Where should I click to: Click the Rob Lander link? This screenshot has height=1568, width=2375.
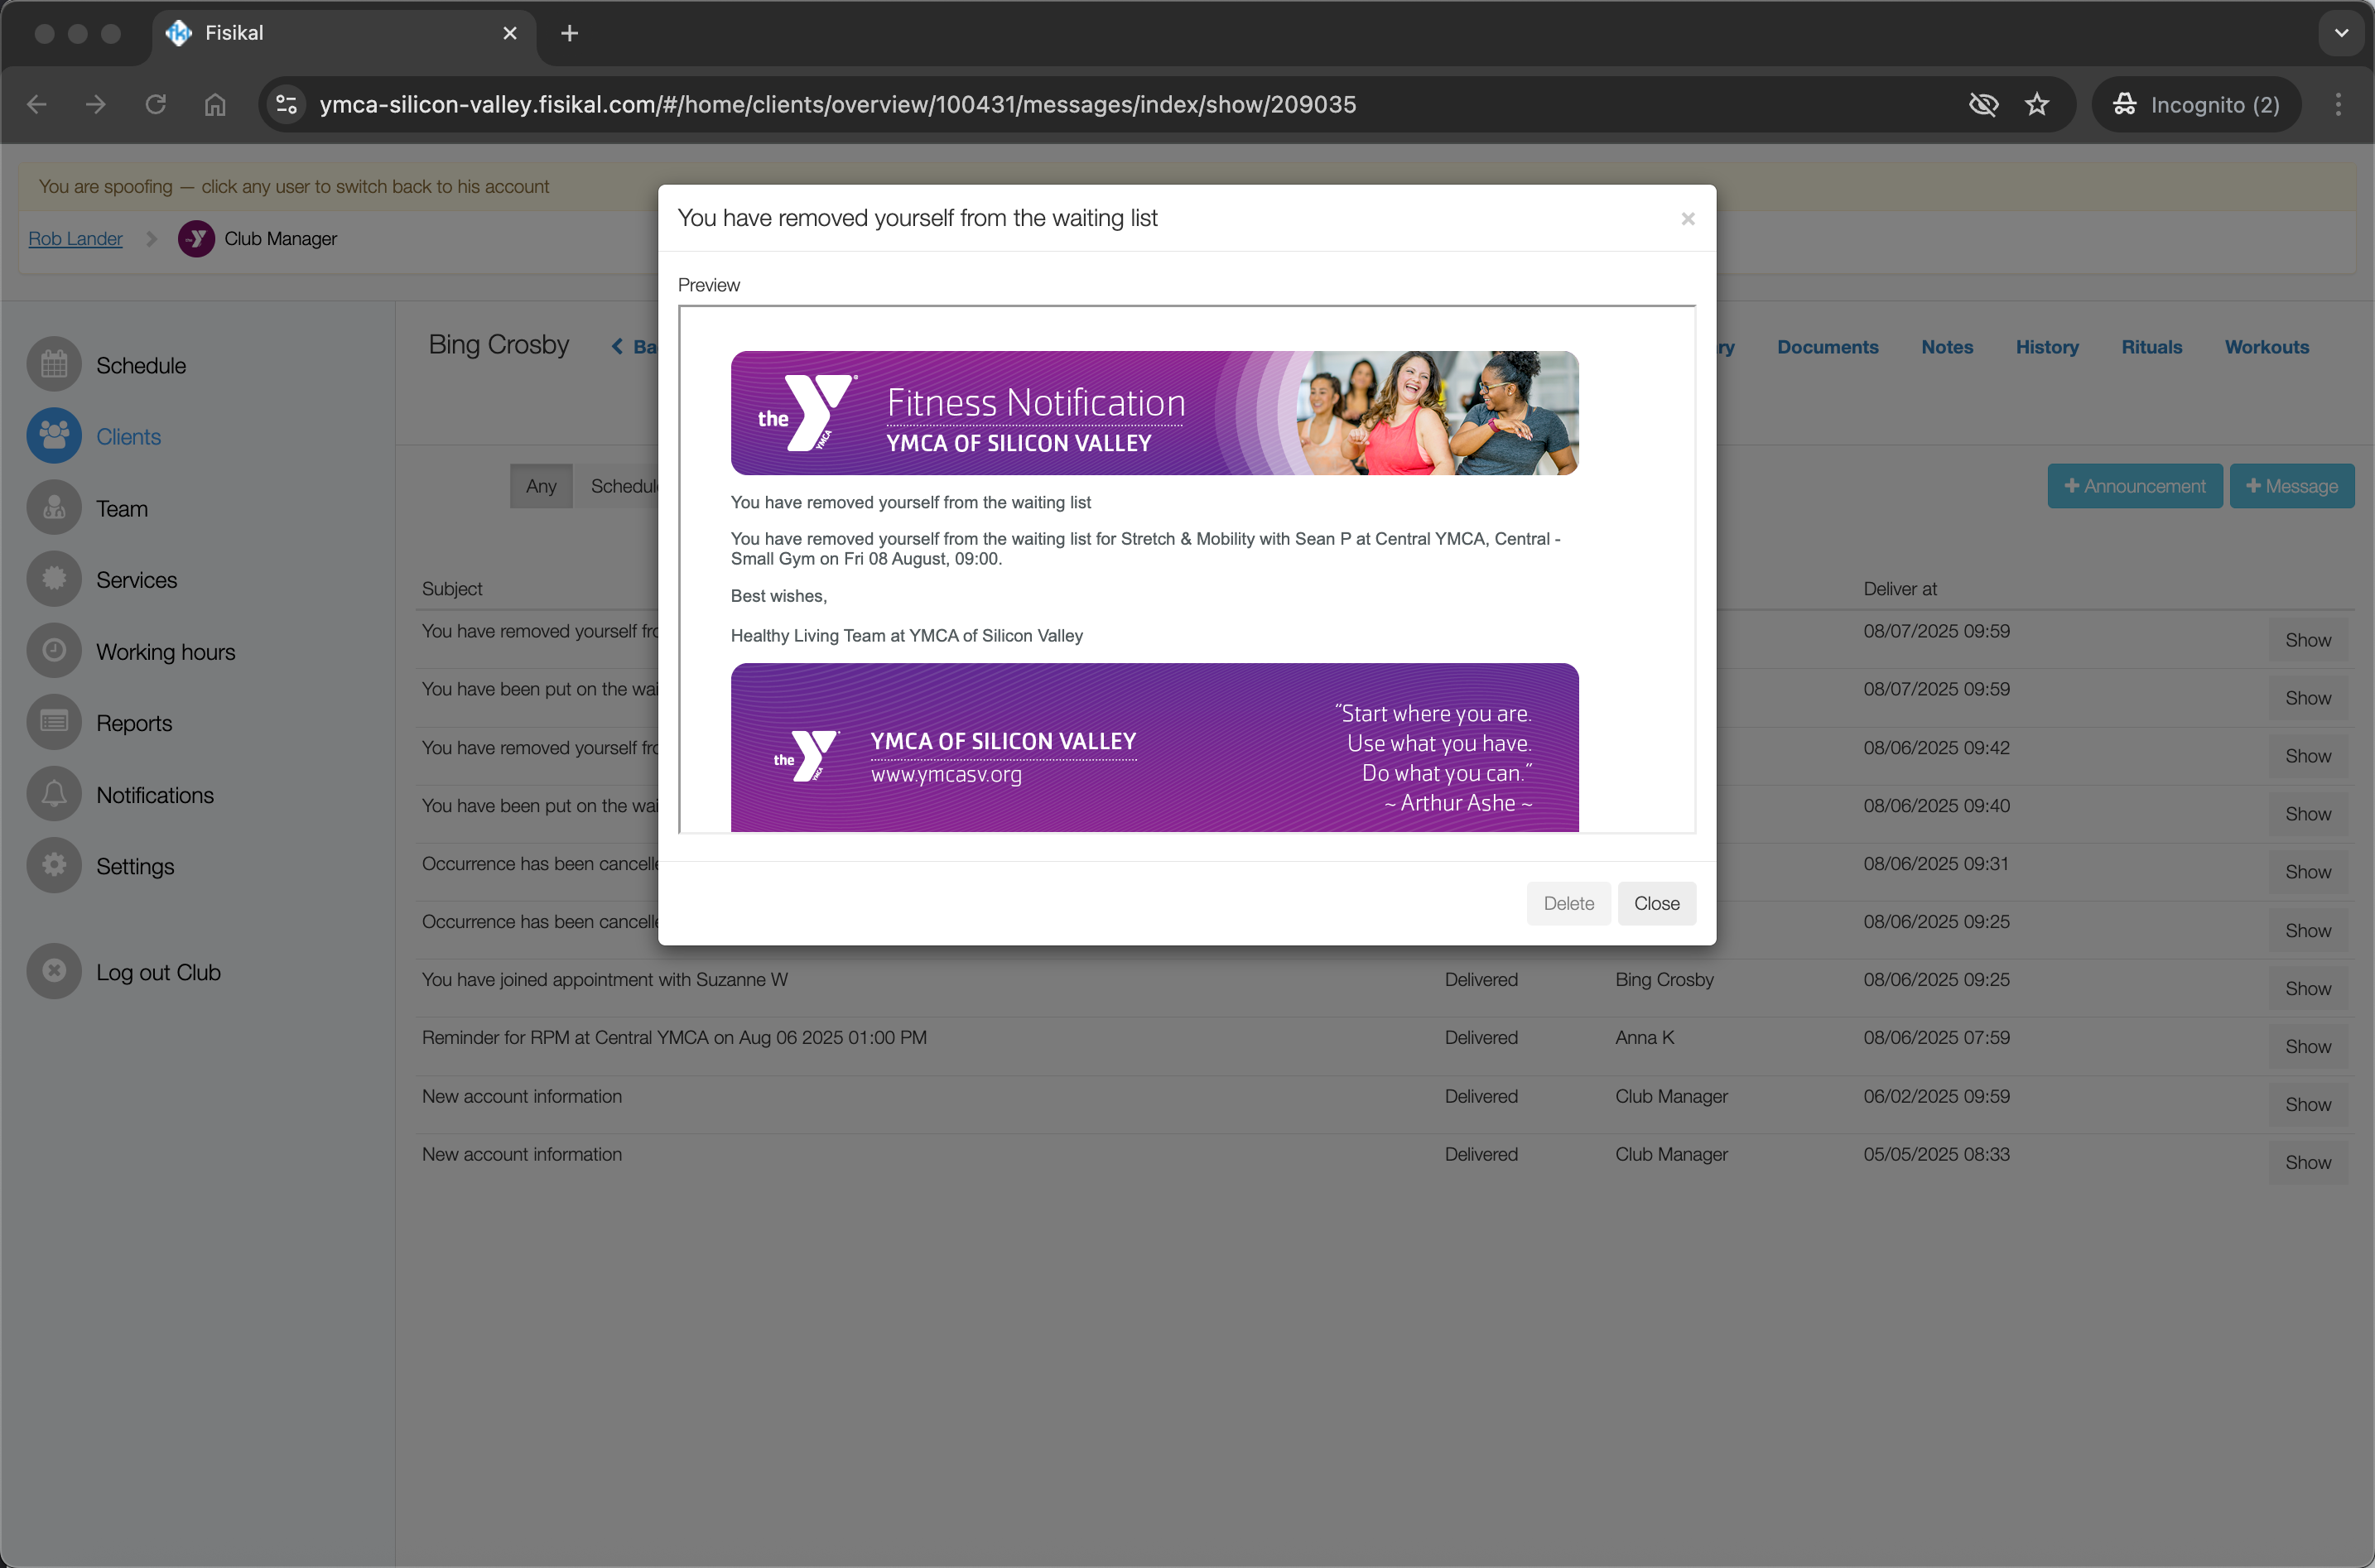75,238
